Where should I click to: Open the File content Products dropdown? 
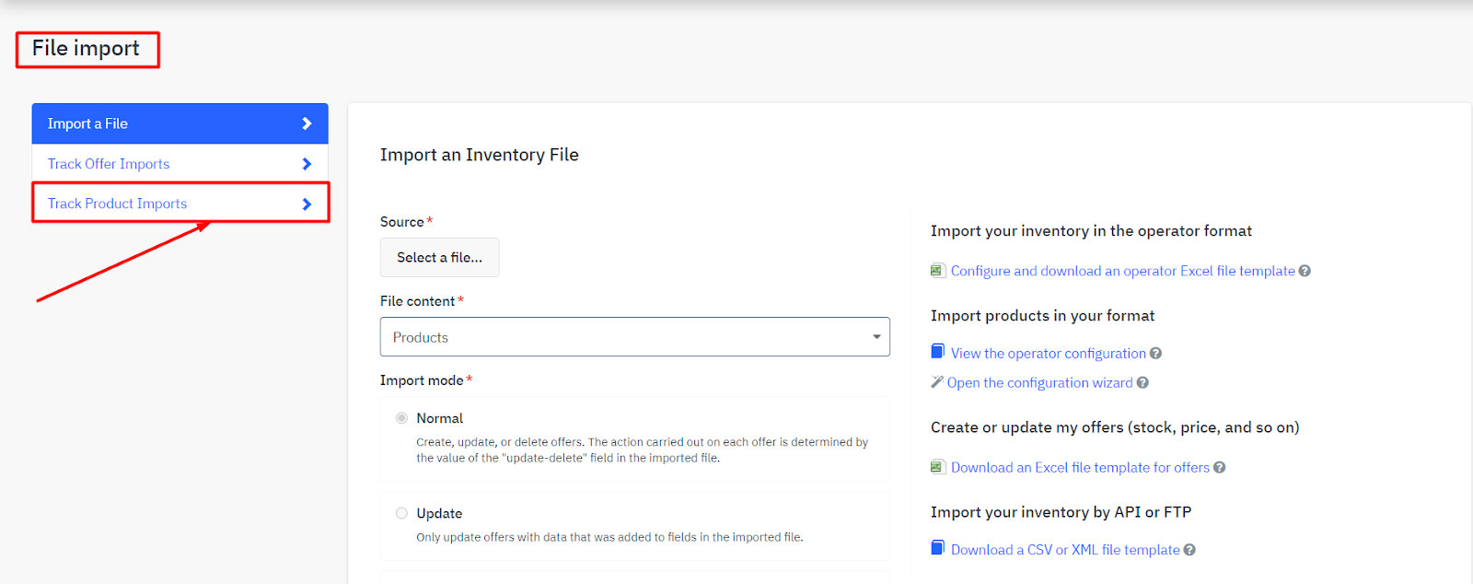634,337
